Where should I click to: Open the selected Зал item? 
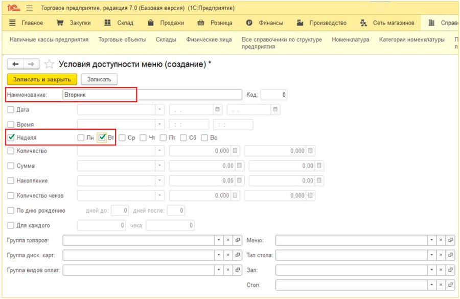click(450, 270)
